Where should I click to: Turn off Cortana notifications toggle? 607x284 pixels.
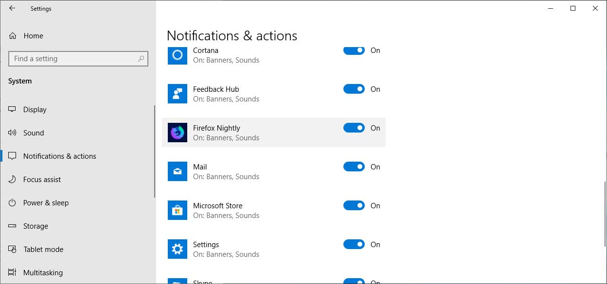click(354, 50)
